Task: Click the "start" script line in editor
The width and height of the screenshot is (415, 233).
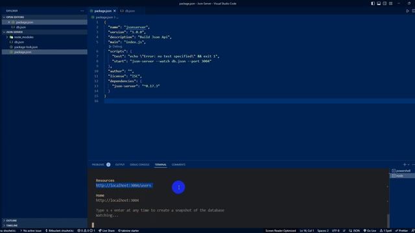Action: (x=161, y=61)
